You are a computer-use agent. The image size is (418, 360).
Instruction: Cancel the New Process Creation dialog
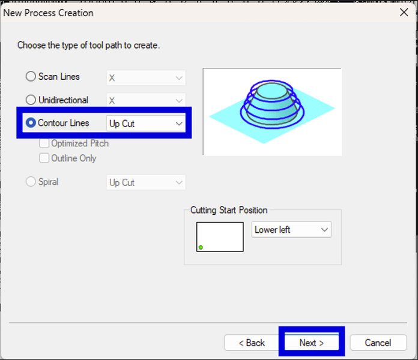378,343
